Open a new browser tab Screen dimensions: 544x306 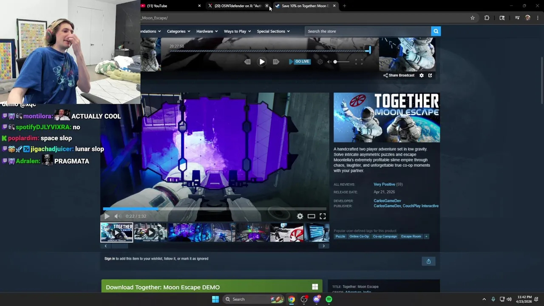click(344, 6)
